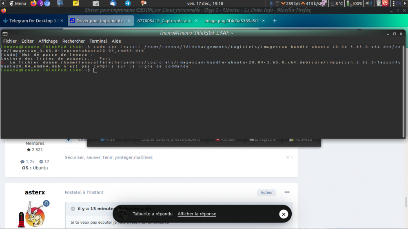Open the Thunderbird mail icon in panel

[113, 3]
